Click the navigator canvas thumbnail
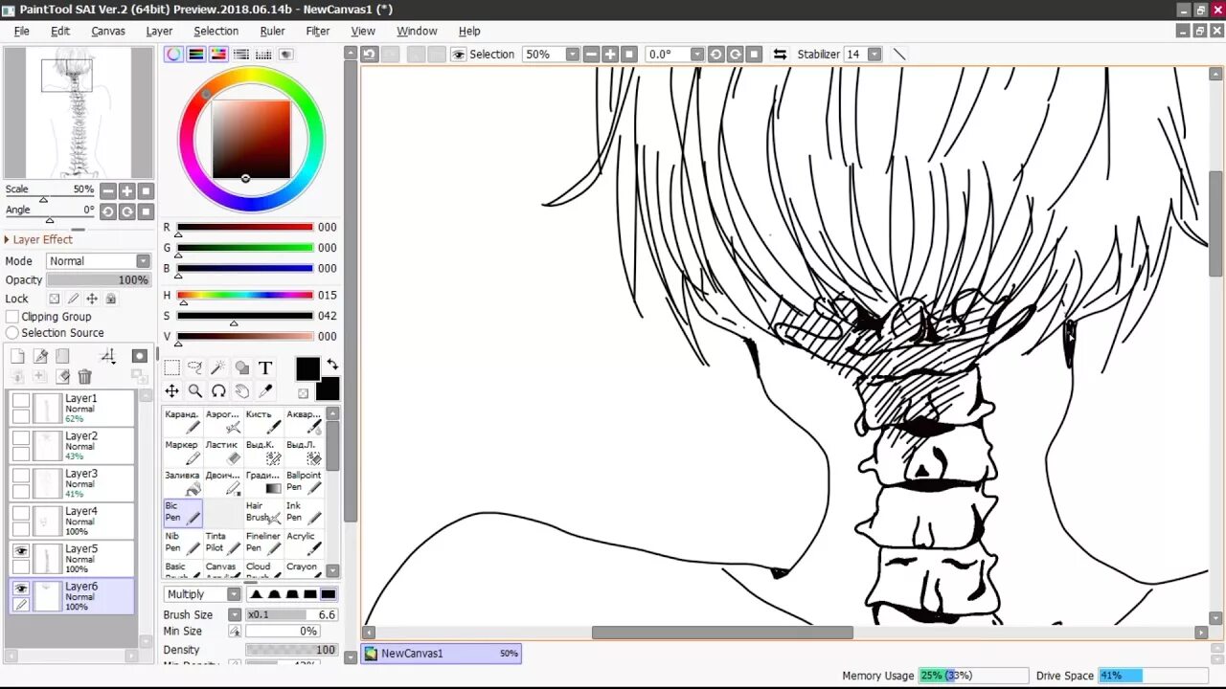 [79, 112]
